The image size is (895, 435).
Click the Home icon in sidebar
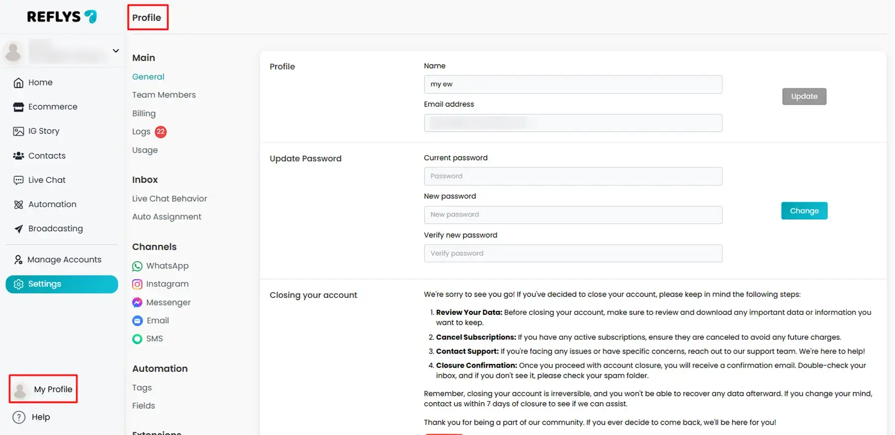[18, 83]
